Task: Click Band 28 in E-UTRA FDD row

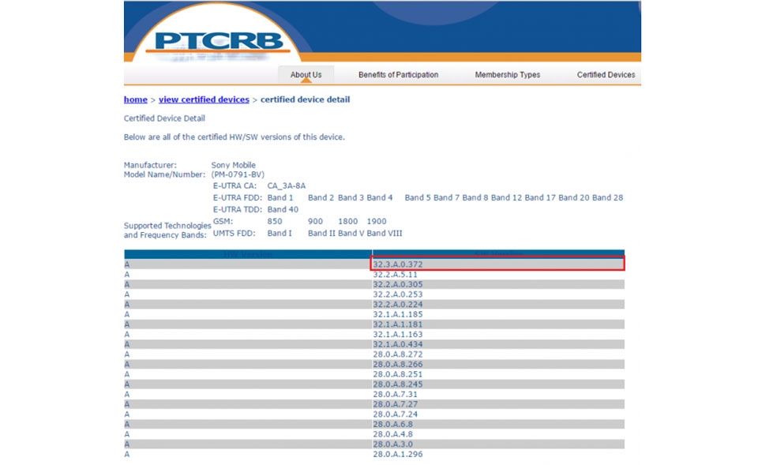Action: click(608, 197)
